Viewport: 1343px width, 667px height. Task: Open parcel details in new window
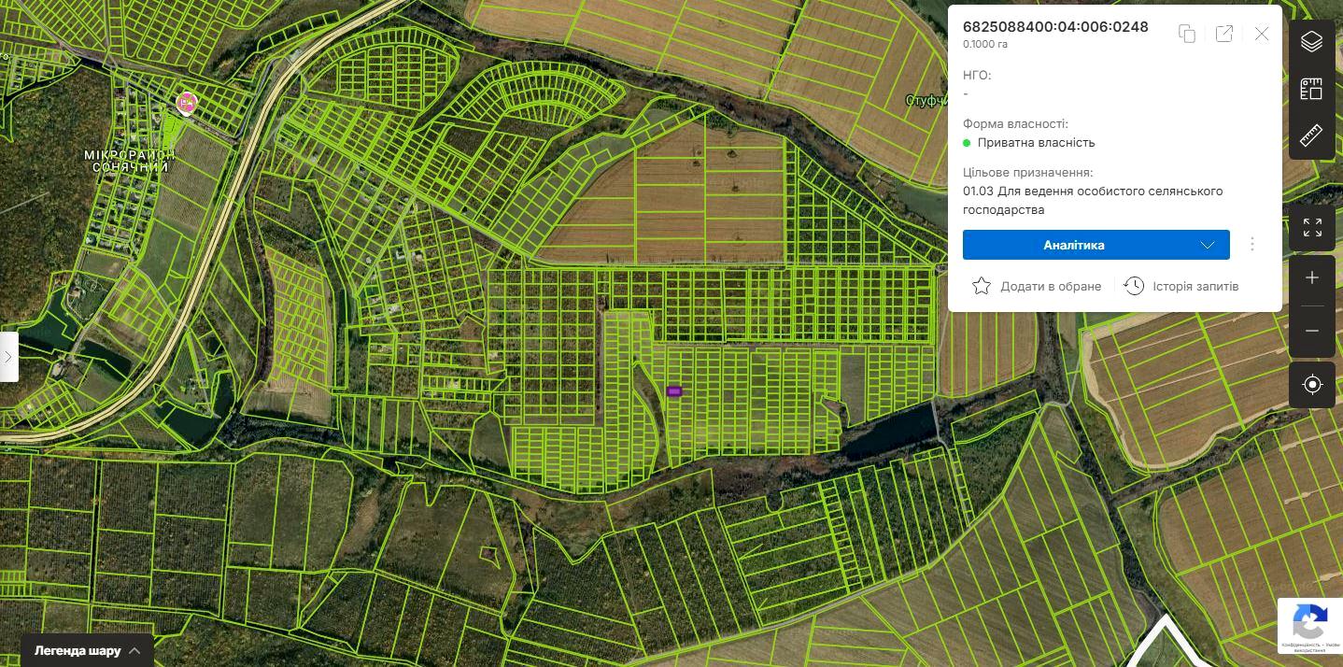tap(1224, 34)
